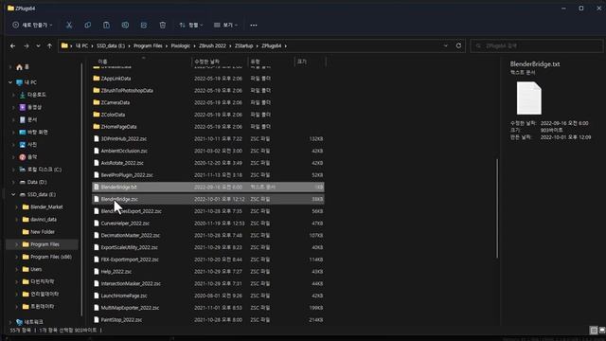Select the PaintStop_2022.zsc file

tap(208, 320)
